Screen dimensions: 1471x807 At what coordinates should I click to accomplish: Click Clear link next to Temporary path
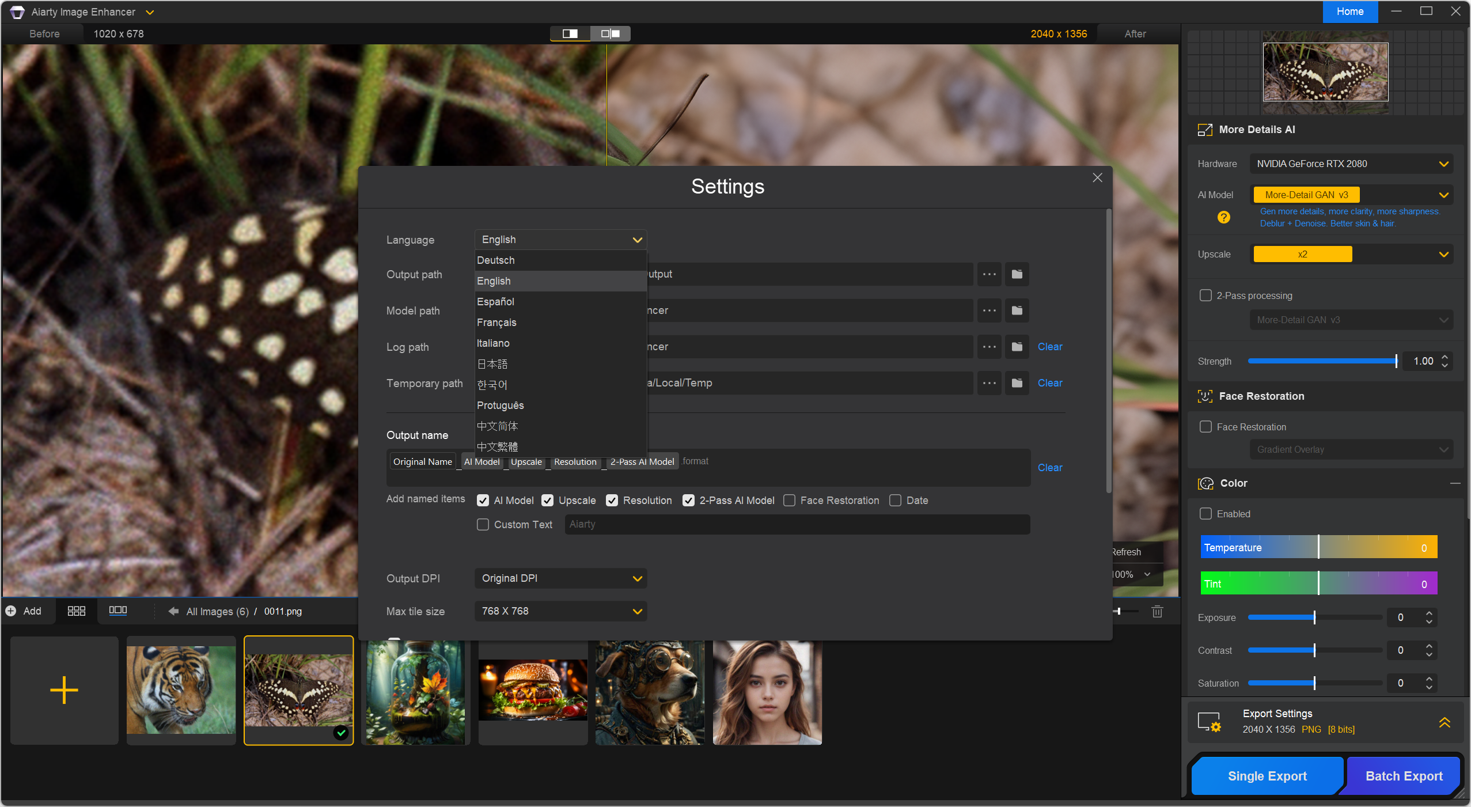click(1049, 383)
